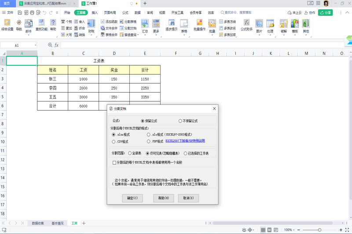Screen dimensions: 352x234
Task: Select the 不保留公式 radio option
Action: (x=180, y=121)
